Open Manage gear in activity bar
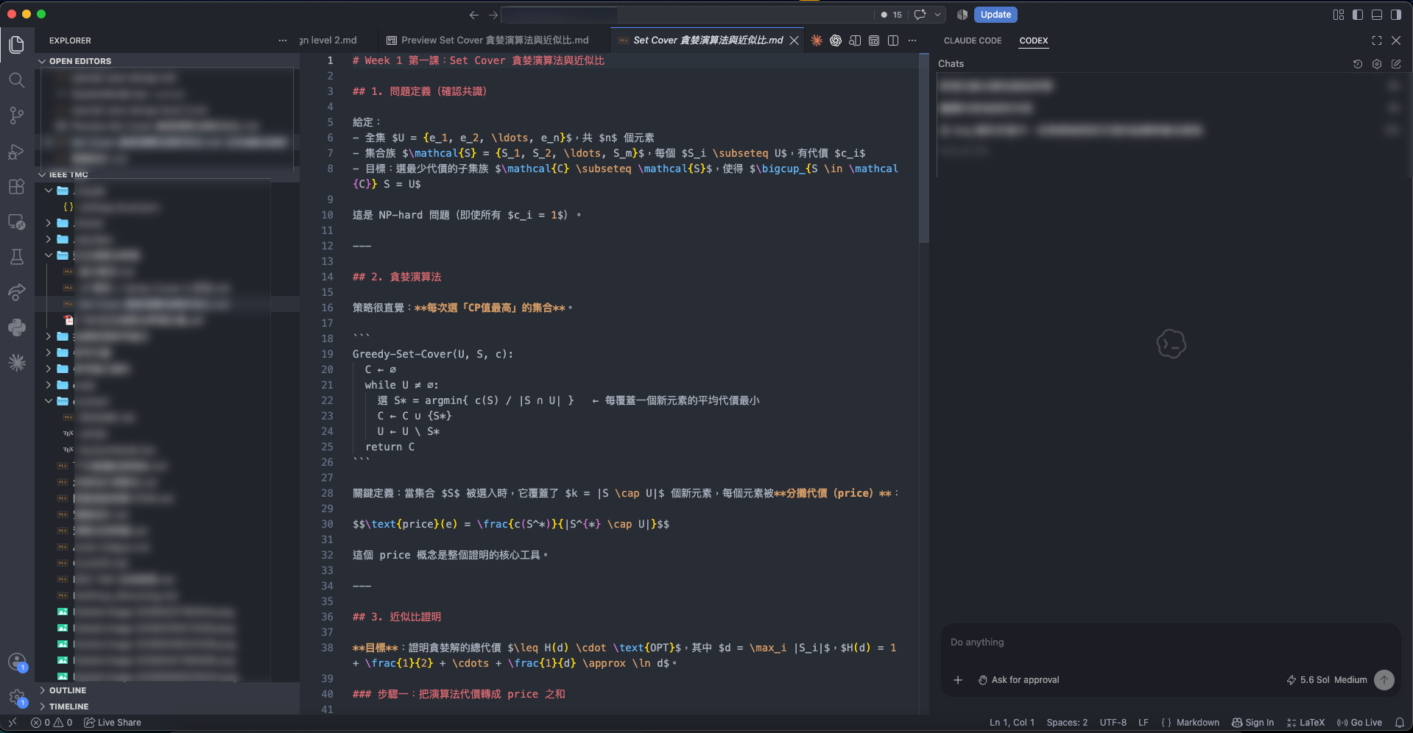The width and height of the screenshot is (1413, 733). (x=17, y=697)
